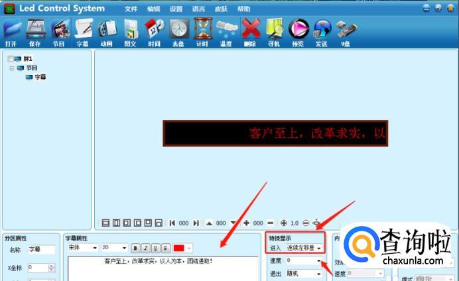
Task: Click the X坐标 value field
Action: pos(38,268)
